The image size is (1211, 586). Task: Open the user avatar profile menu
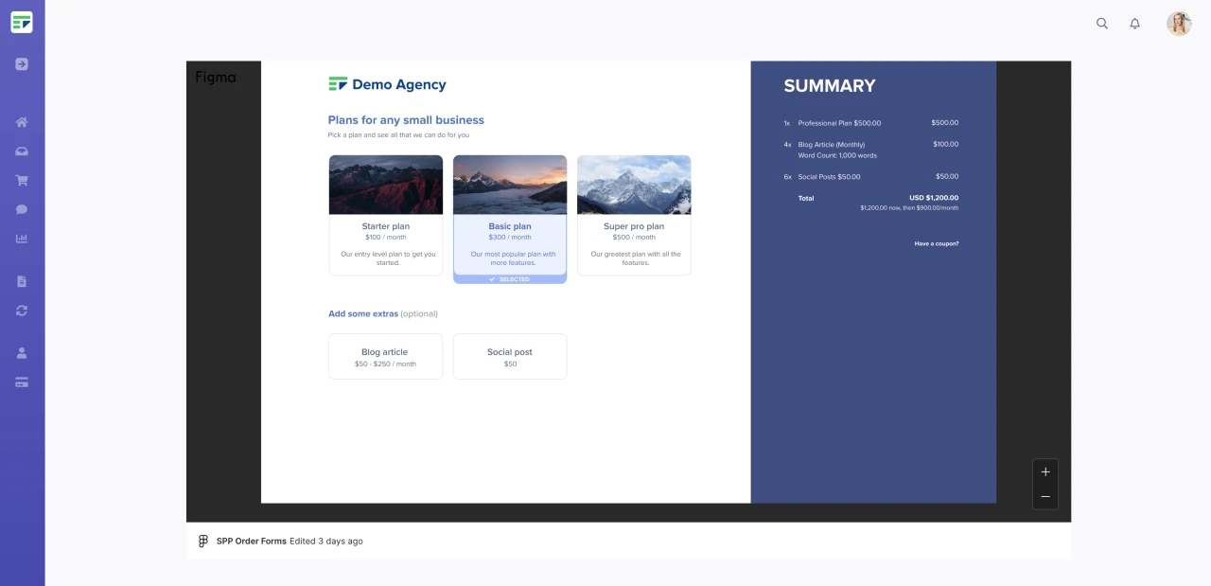[1179, 24]
